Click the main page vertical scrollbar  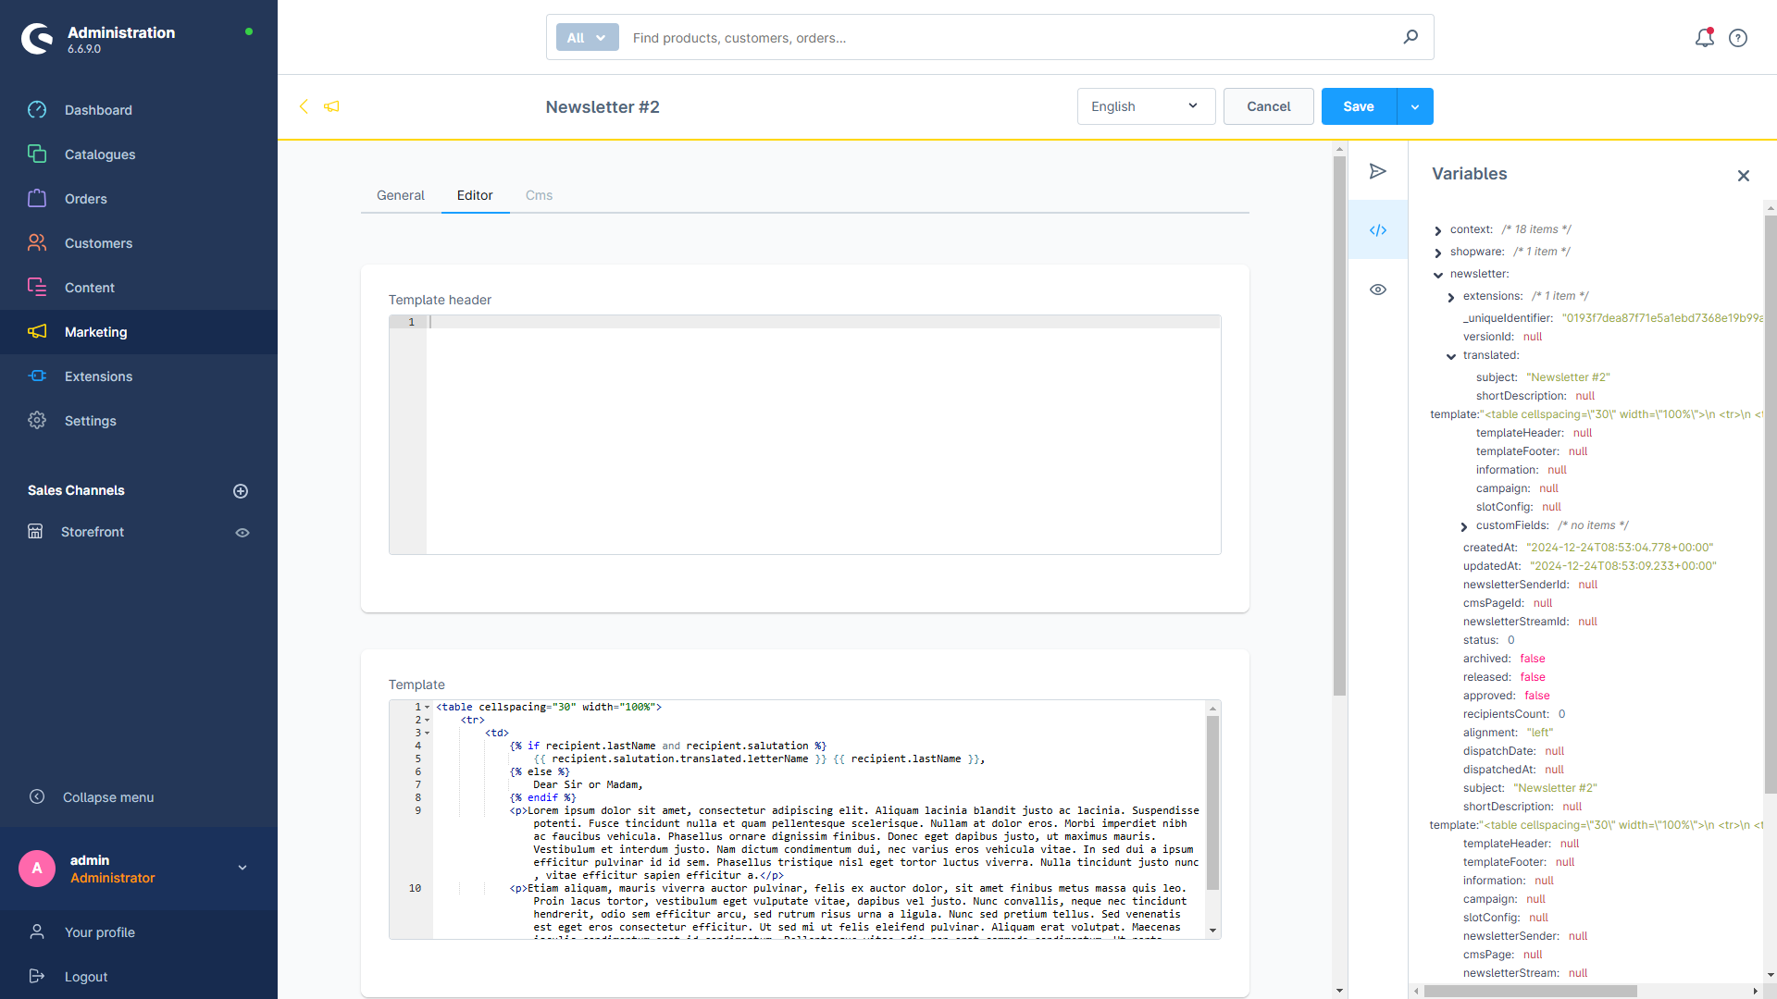1339,425
